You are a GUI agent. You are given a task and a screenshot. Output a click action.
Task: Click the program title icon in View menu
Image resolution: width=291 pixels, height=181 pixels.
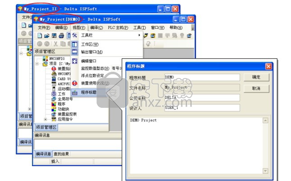[74, 92]
